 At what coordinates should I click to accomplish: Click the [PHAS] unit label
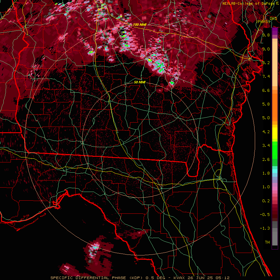point(263,21)
